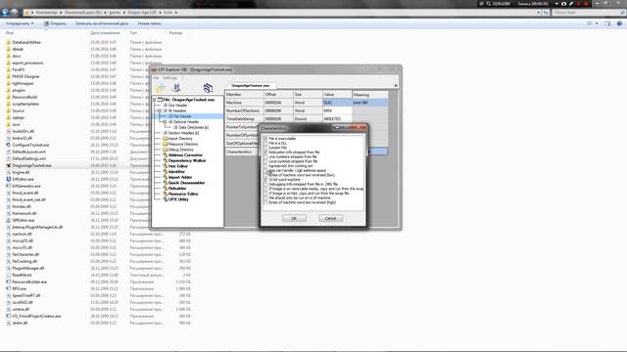
Task: Toggle 'Relocation info stripped from file' checkbox
Action: click(265, 153)
